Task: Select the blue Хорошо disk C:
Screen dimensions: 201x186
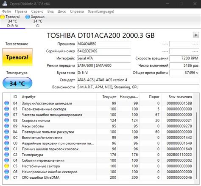Action: pyautogui.click(x=35, y=21)
